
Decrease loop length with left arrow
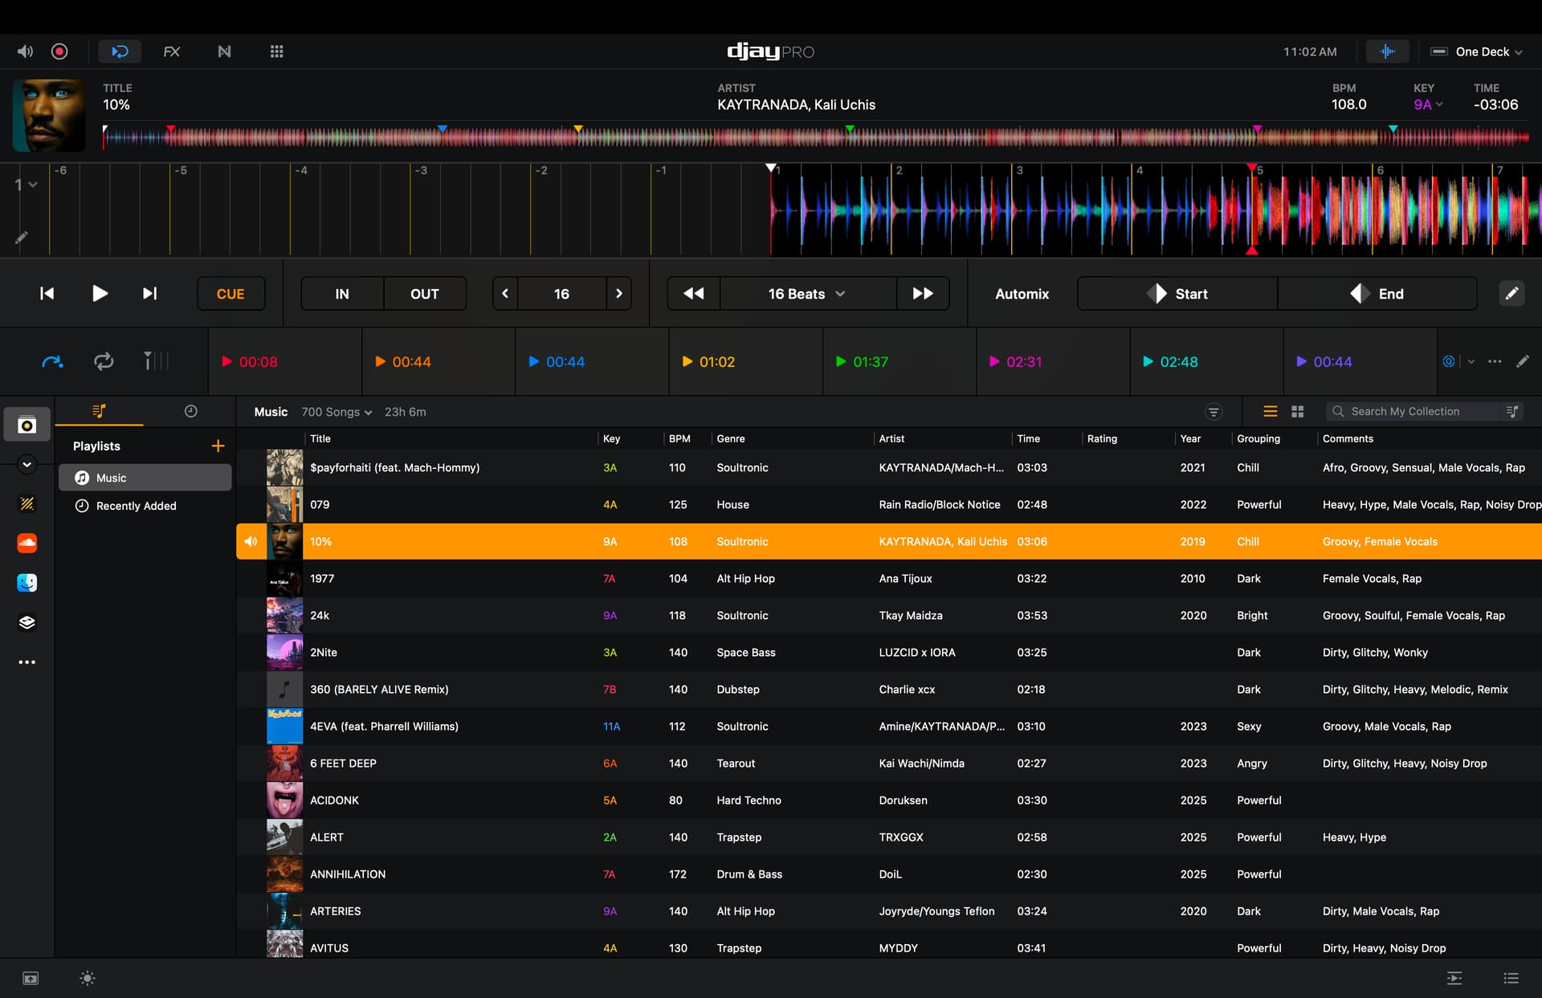[x=505, y=294]
